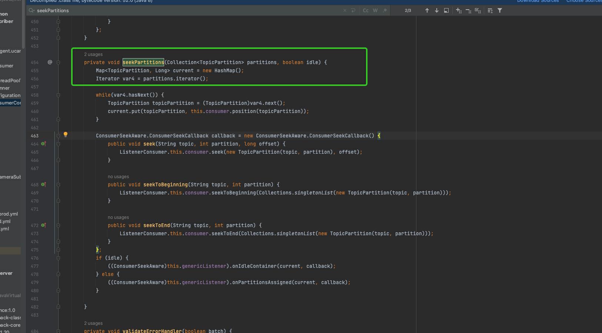Screen dimensions: 602x333
Task: Select all occurrences icon
Action: (x=478, y=10)
